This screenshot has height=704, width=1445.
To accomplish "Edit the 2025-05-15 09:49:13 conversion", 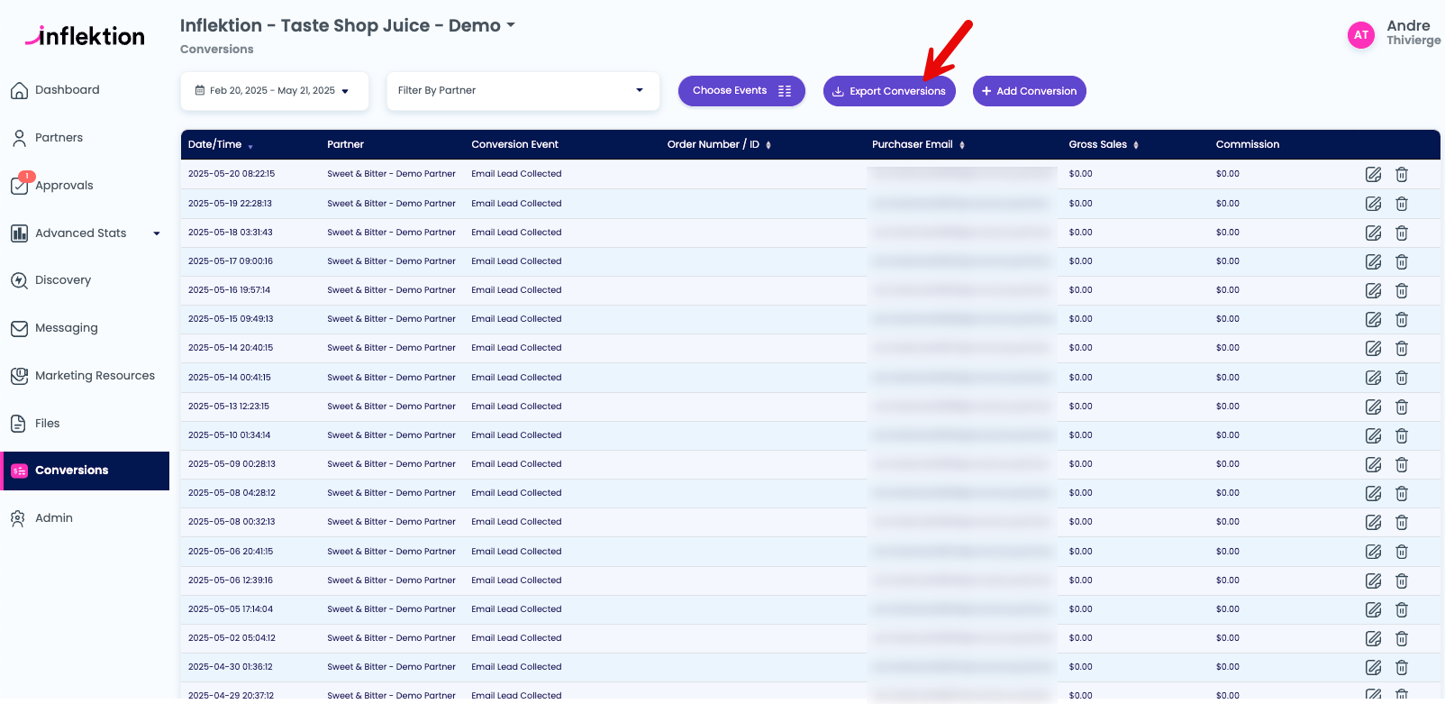I will [1373, 319].
